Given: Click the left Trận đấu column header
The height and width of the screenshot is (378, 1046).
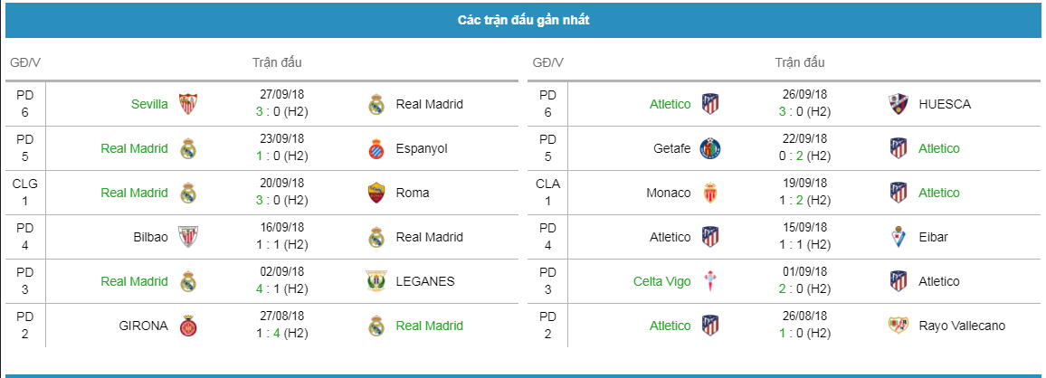Looking at the screenshot, I should (x=277, y=62).
